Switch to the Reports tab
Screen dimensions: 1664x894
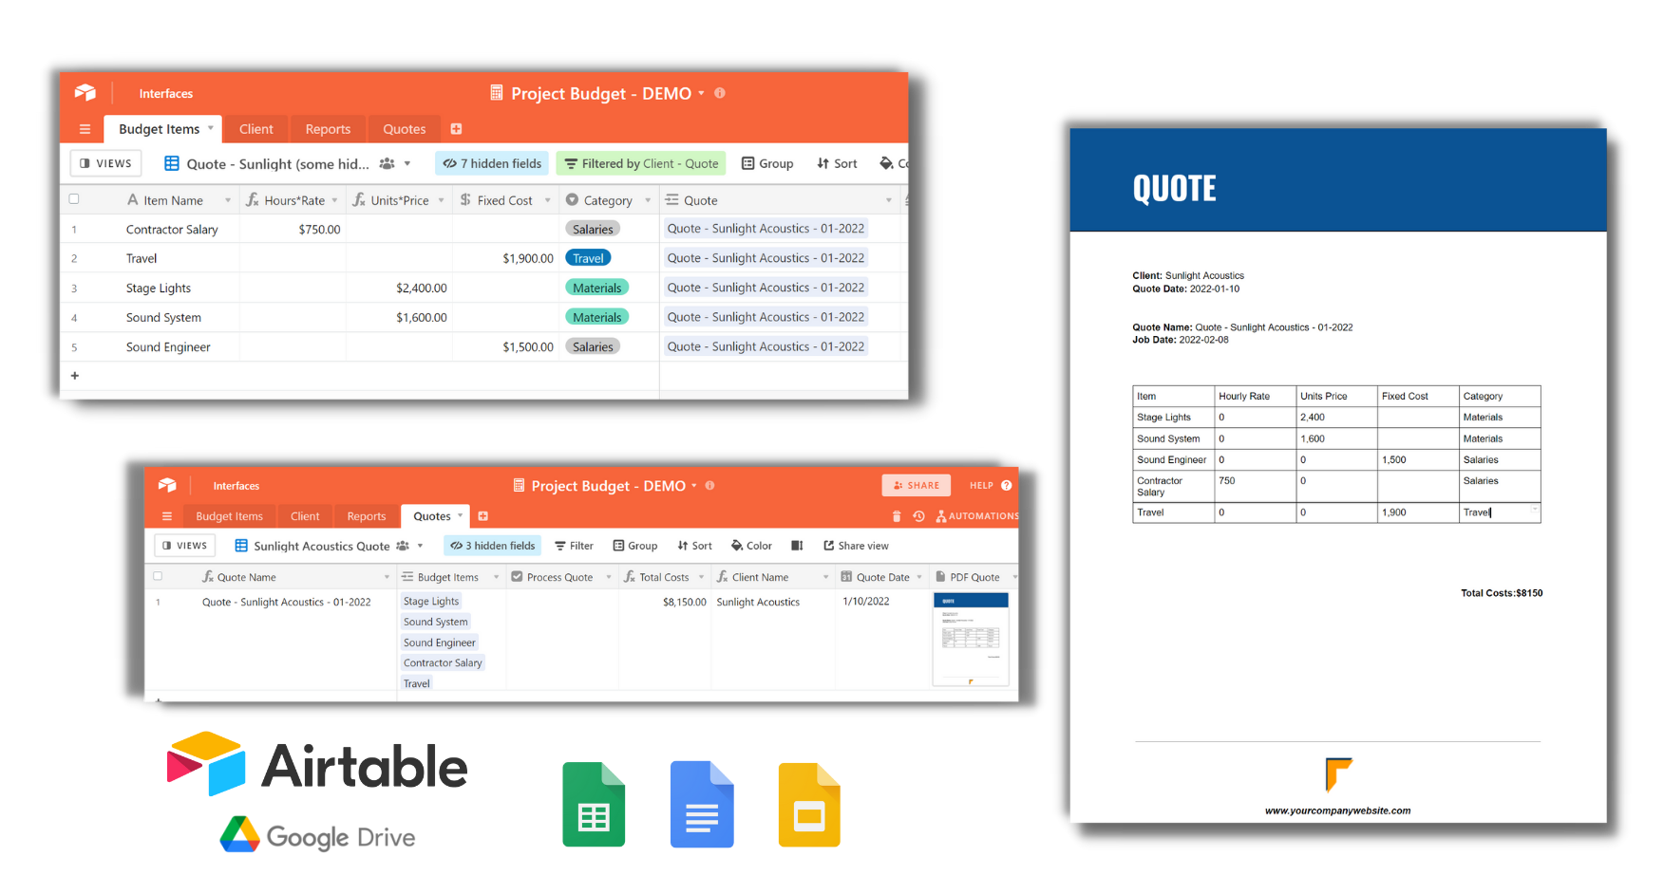point(328,128)
